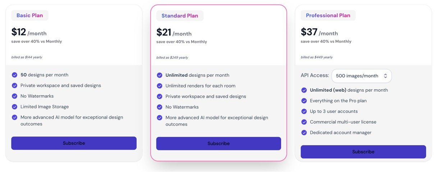Select the Professional Plan label badge
This screenshot has width=440, height=172.
coord(328,15)
